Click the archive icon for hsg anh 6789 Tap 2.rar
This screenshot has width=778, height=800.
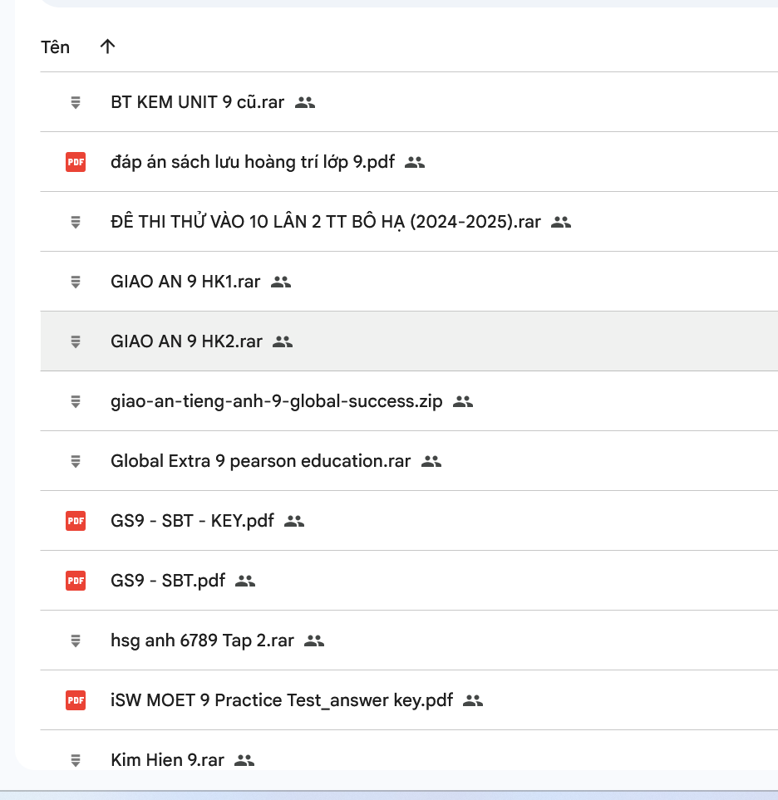76,640
